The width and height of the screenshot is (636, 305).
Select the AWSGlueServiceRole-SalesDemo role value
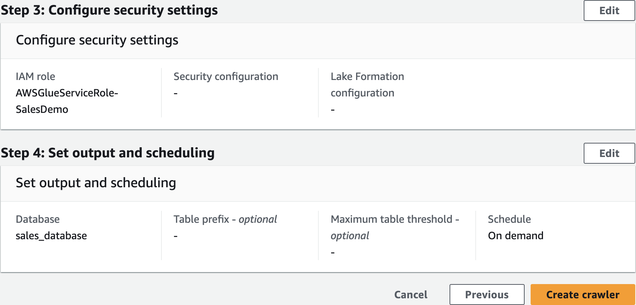(x=67, y=101)
